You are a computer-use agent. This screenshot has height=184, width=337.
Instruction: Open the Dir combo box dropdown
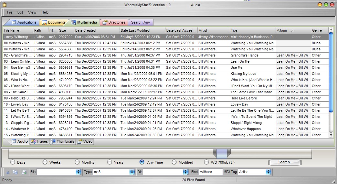pyautogui.click(x=186, y=172)
